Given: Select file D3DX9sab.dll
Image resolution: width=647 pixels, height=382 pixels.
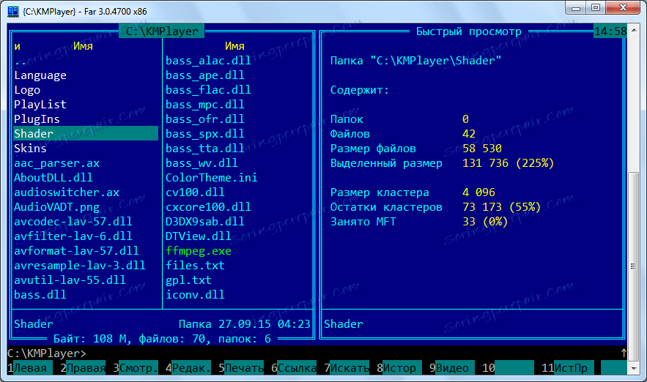Looking at the screenshot, I should point(204,222).
